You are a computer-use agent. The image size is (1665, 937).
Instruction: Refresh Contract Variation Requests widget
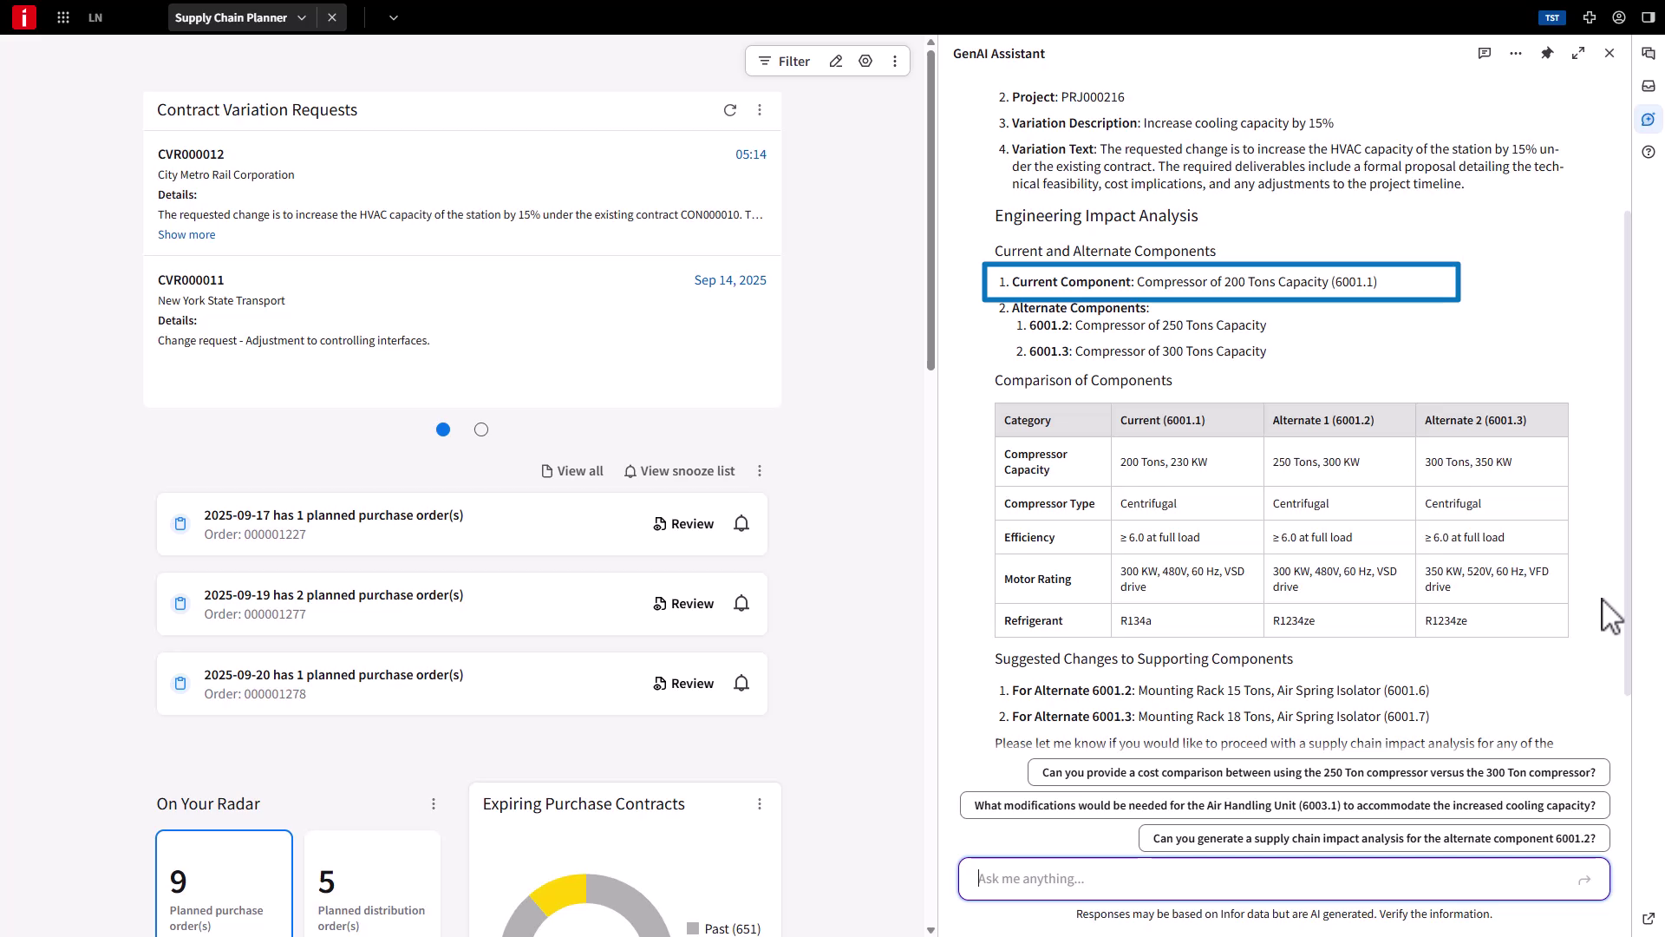point(730,110)
